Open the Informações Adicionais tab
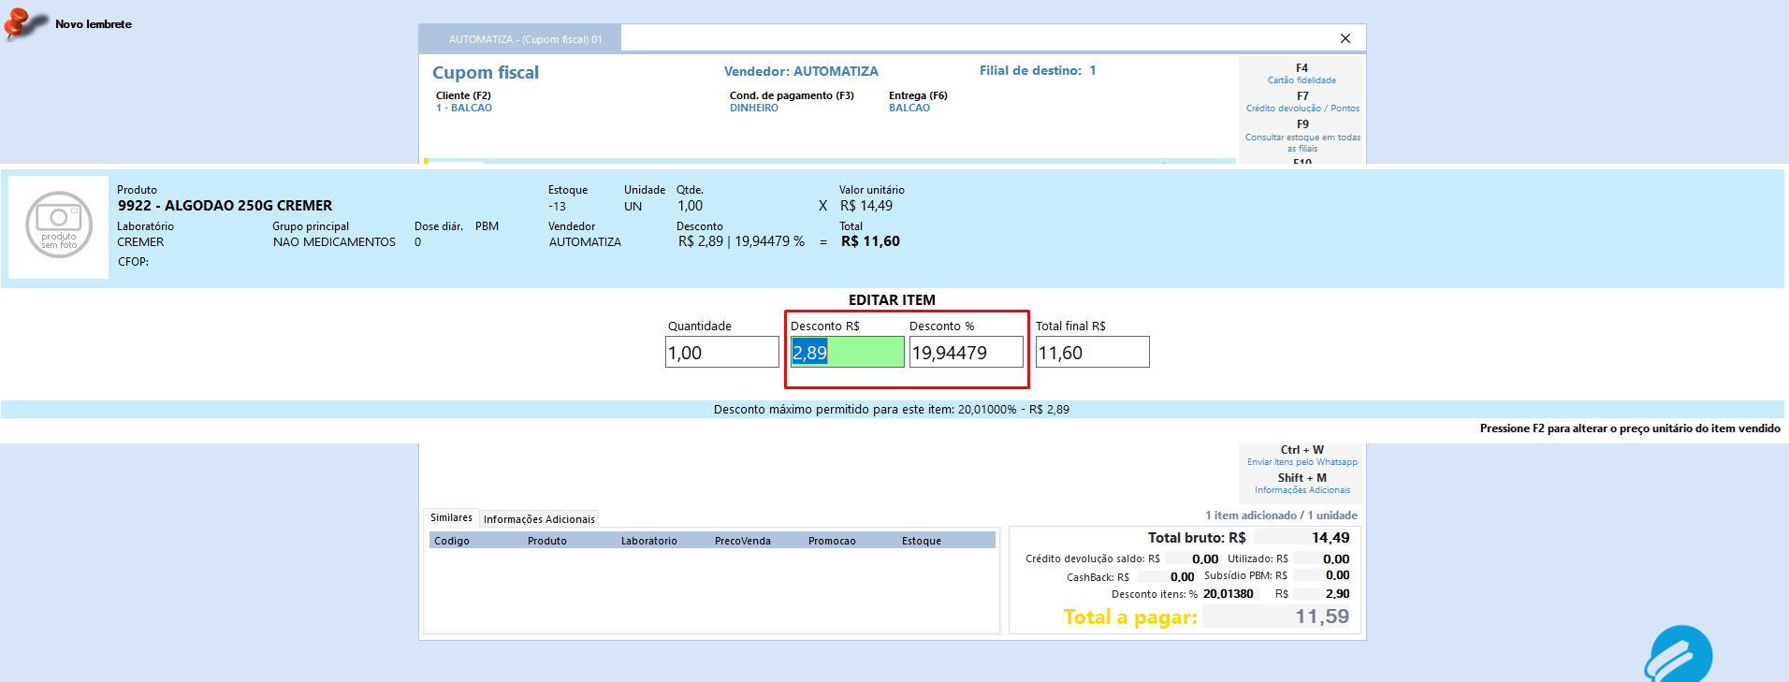Image resolution: width=1789 pixels, height=682 pixels. (x=539, y=519)
